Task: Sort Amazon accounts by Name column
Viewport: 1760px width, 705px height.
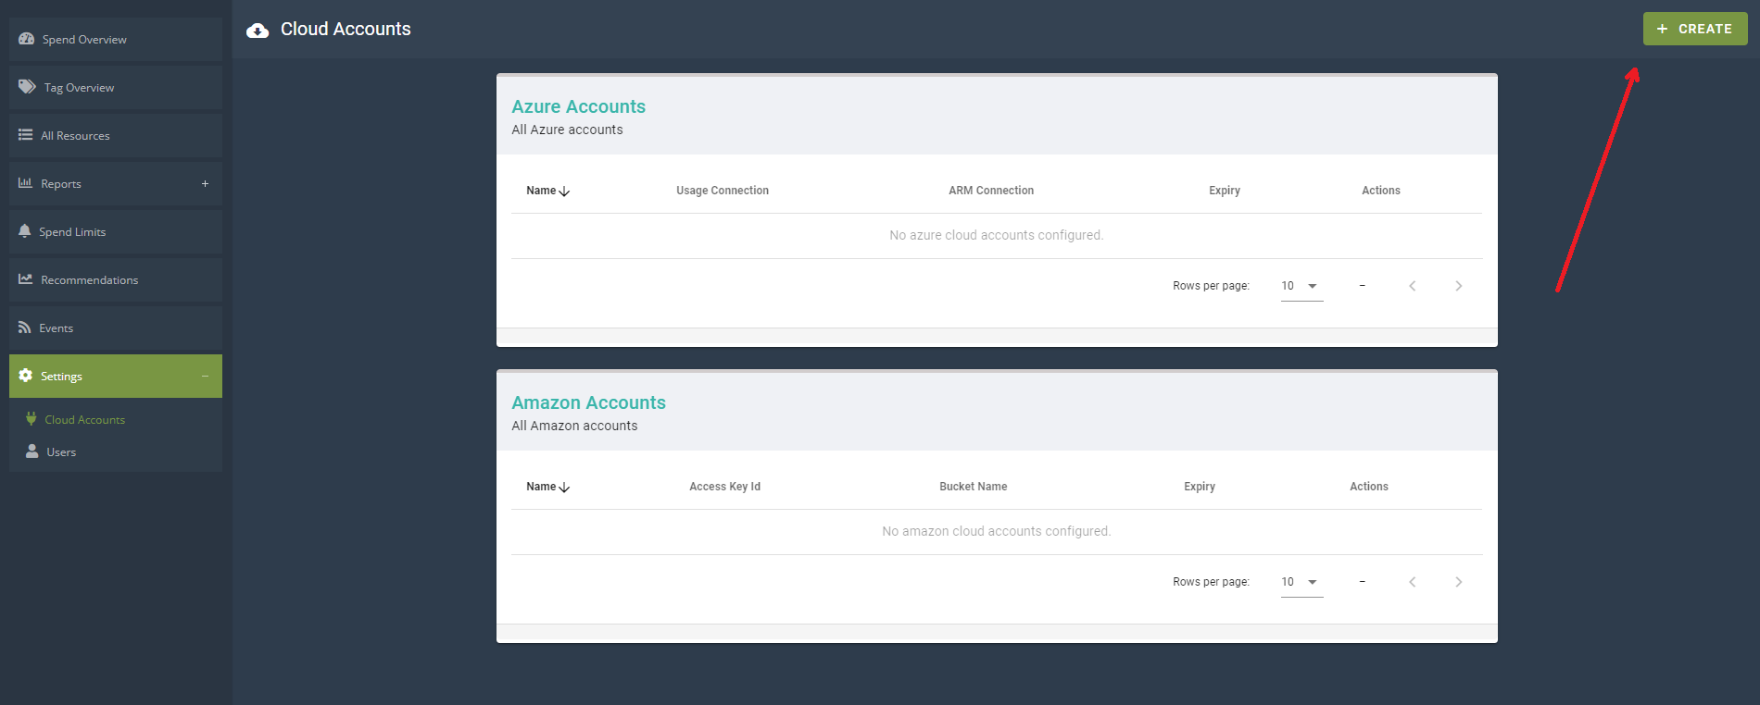Action: (547, 487)
